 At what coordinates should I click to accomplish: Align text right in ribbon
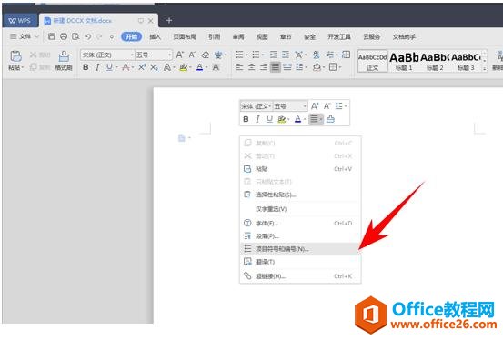[264, 67]
